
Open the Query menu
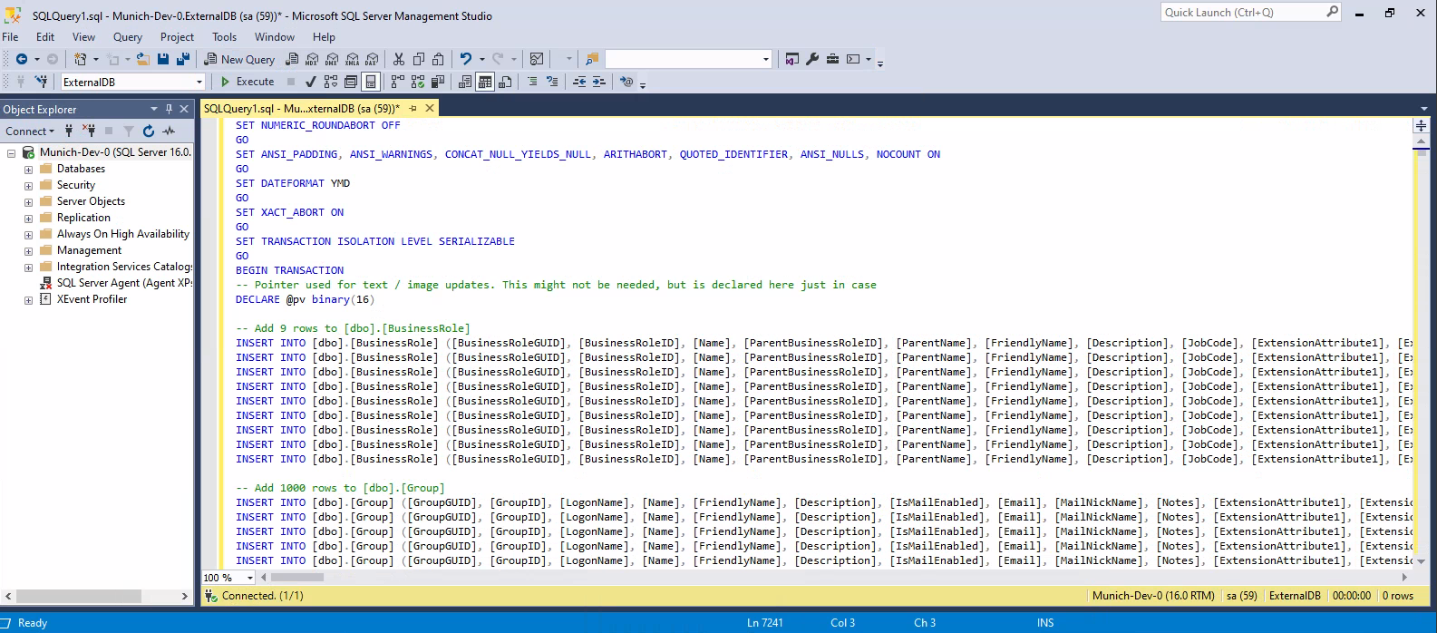(128, 37)
